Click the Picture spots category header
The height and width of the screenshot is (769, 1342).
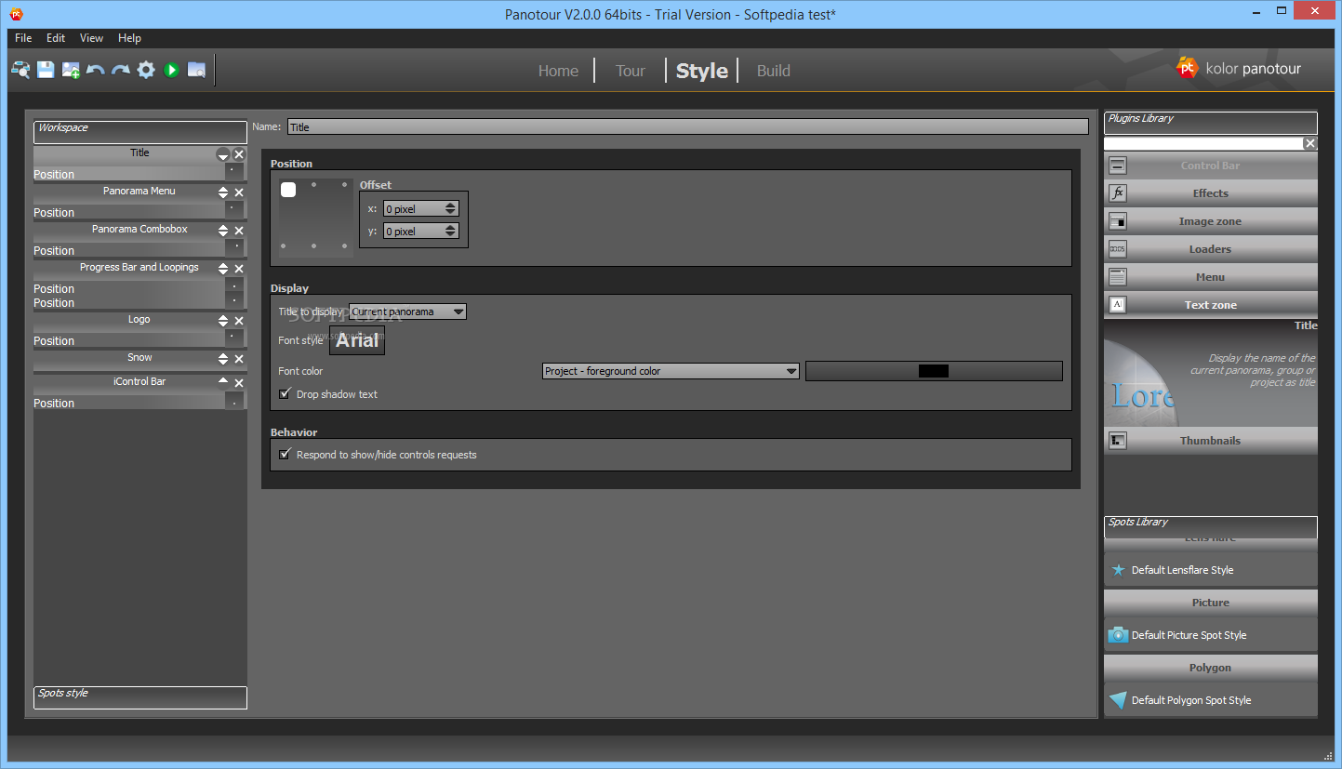pyautogui.click(x=1211, y=603)
